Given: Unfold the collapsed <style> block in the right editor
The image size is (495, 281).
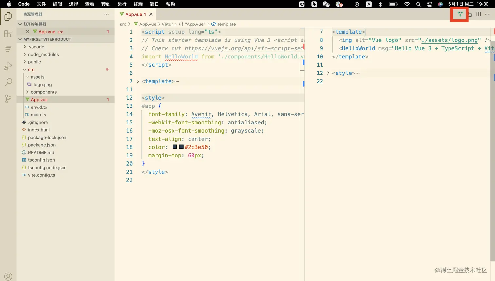Looking at the screenshot, I should coord(328,73).
